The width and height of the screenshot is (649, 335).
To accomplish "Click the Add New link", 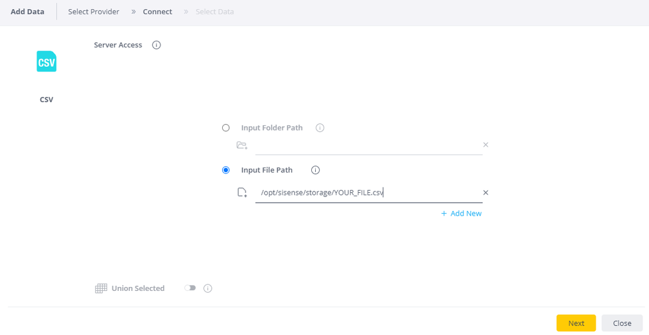I will coord(461,214).
